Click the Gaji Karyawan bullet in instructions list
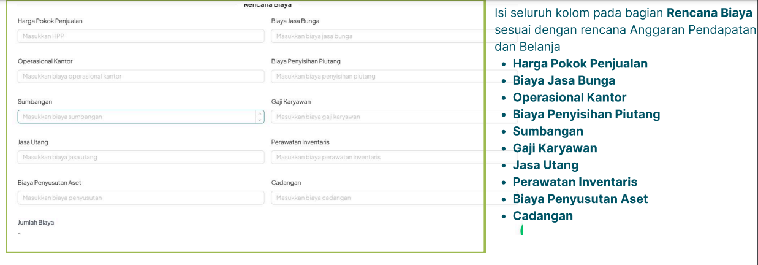This screenshot has height=265, width=758. point(555,148)
